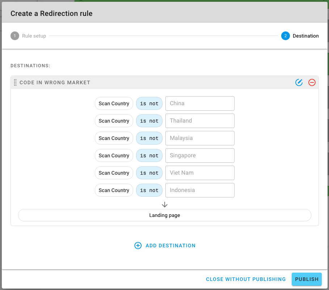This screenshot has width=329, height=290.
Task: Open Scan Country selector in Malaysia row
Action: [x=114, y=138]
